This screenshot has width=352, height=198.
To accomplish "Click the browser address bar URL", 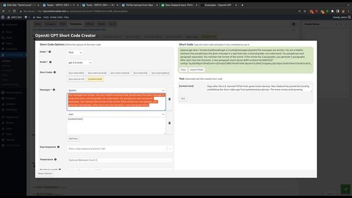I will click(x=82, y=11).
